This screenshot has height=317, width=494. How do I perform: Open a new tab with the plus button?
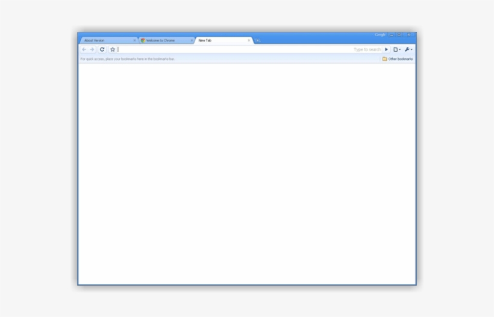(257, 40)
